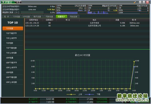This screenshot has height=104, width=151.
Task: Open settings via the wrench icon
Action: 135,2
